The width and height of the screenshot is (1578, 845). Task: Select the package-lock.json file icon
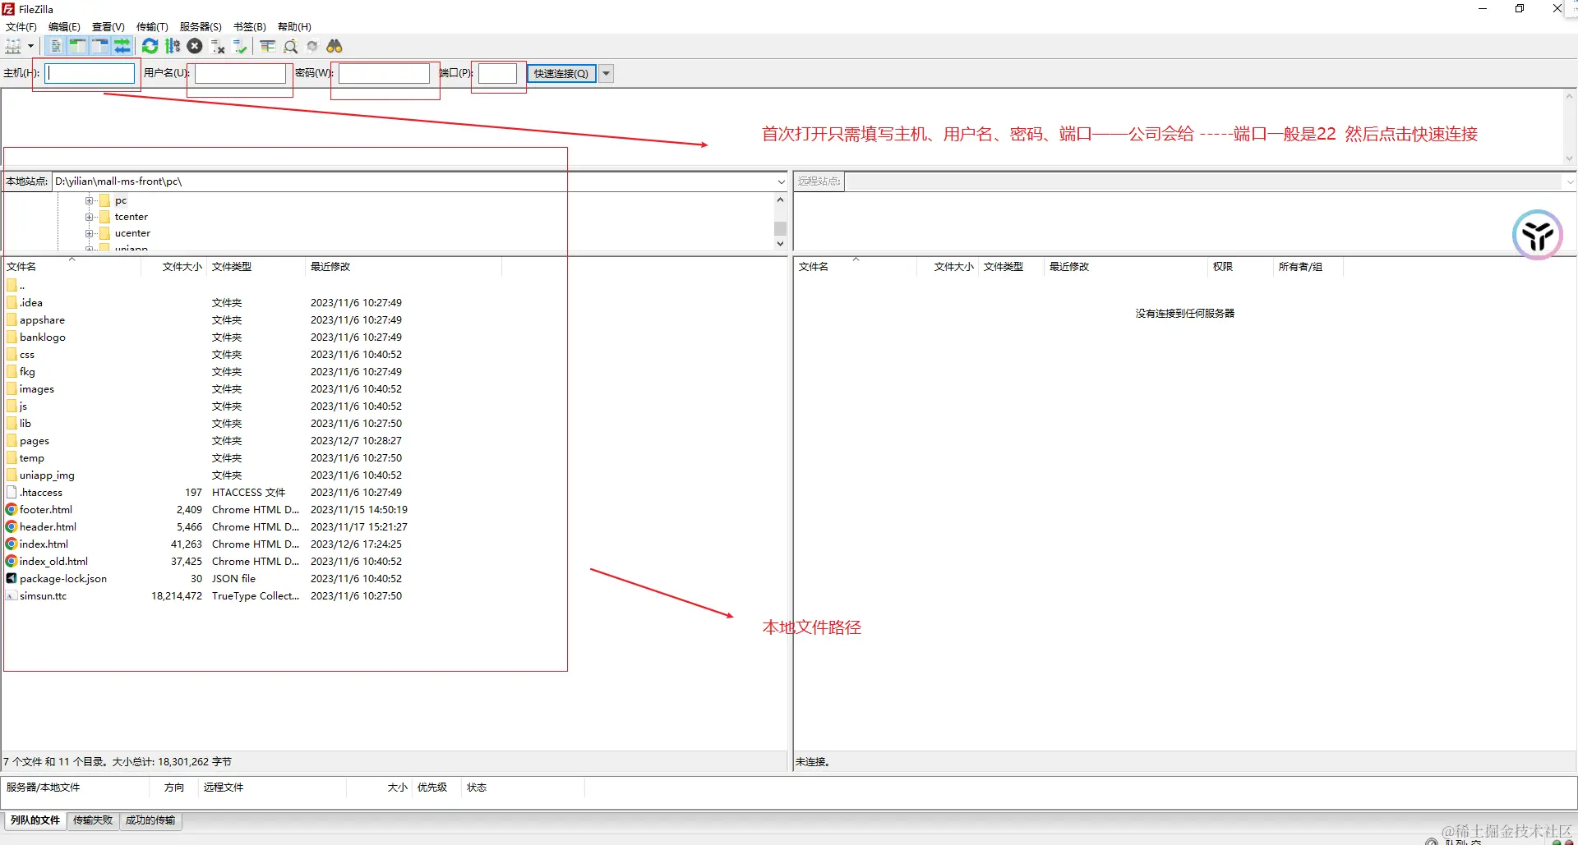(x=12, y=579)
